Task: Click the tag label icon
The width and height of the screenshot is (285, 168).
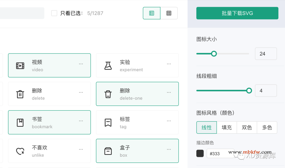Action: [108, 123]
